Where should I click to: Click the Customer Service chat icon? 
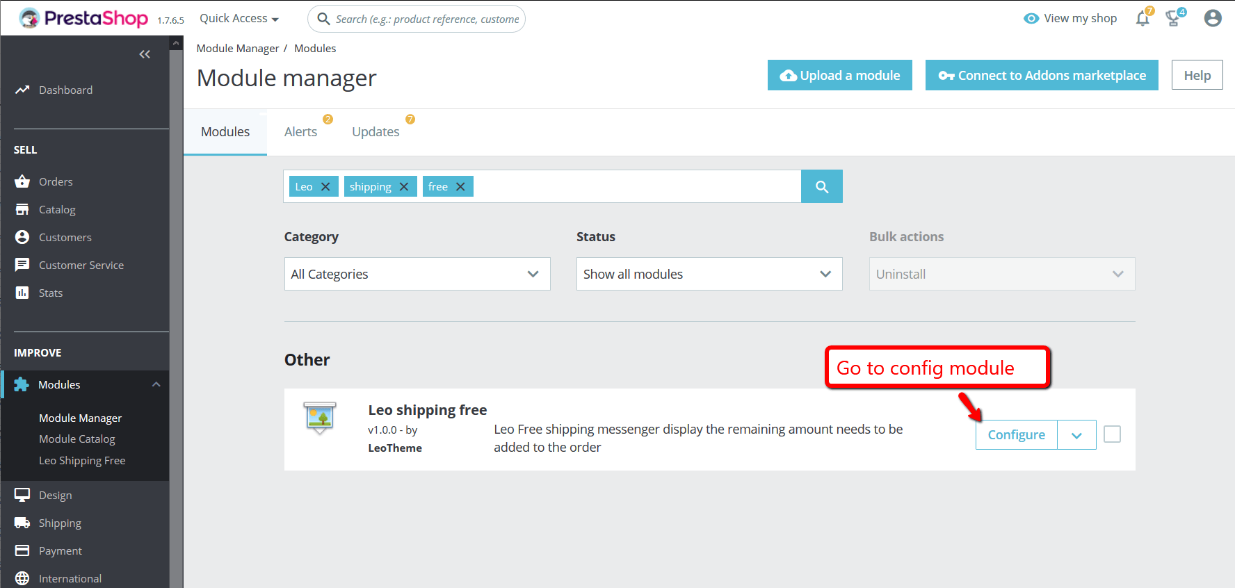pyautogui.click(x=22, y=265)
